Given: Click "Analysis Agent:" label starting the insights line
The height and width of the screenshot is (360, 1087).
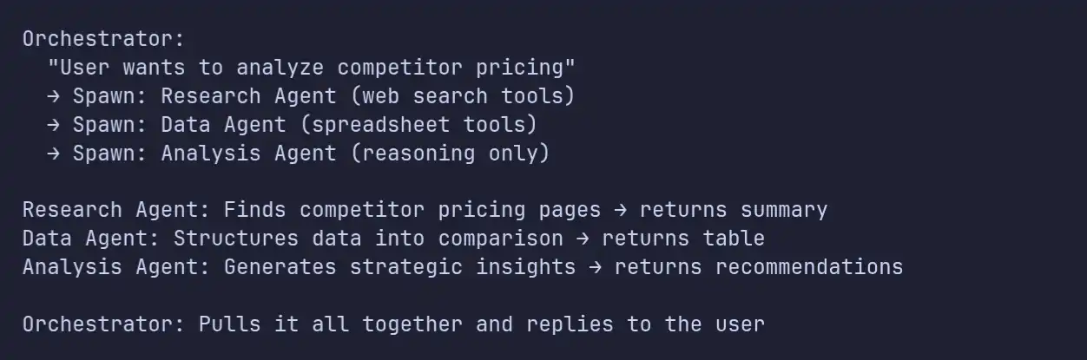Looking at the screenshot, I should pyautogui.click(x=116, y=267).
